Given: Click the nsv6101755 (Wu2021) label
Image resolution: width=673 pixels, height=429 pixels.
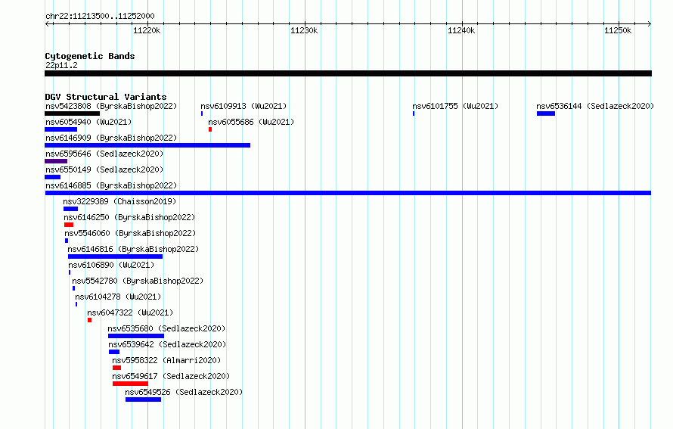Looking at the screenshot, I should (x=455, y=106).
